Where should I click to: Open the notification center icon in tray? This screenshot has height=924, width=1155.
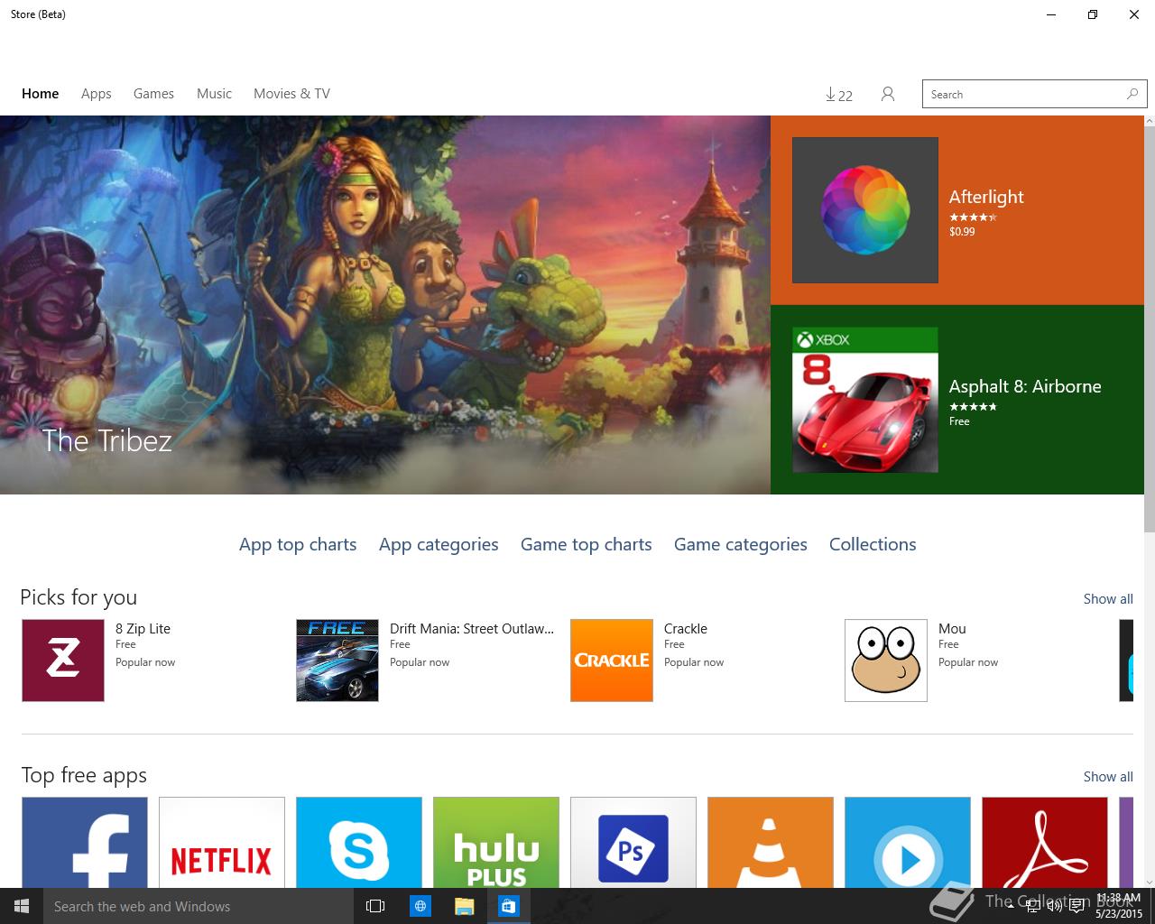pyautogui.click(x=1076, y=906)
